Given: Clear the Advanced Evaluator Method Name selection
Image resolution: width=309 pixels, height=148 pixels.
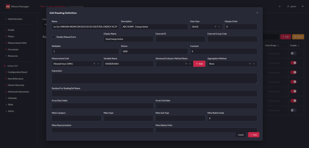Looking at the screenshot, I should click(186, 64).
